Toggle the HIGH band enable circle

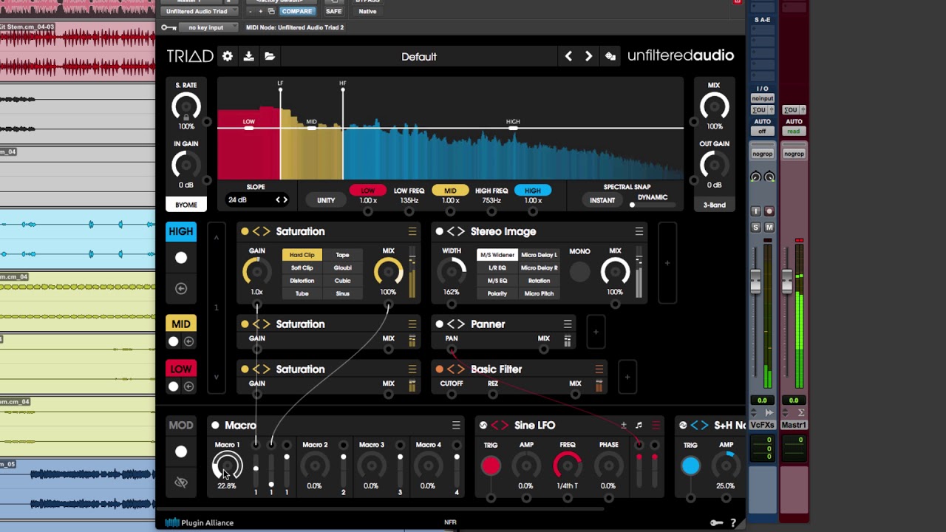[x=181, y=258]
